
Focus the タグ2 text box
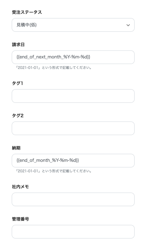tap(73, 128)
